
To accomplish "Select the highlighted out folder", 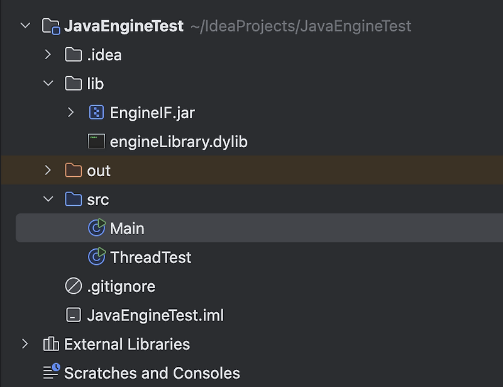I will [x=99, y=170].
